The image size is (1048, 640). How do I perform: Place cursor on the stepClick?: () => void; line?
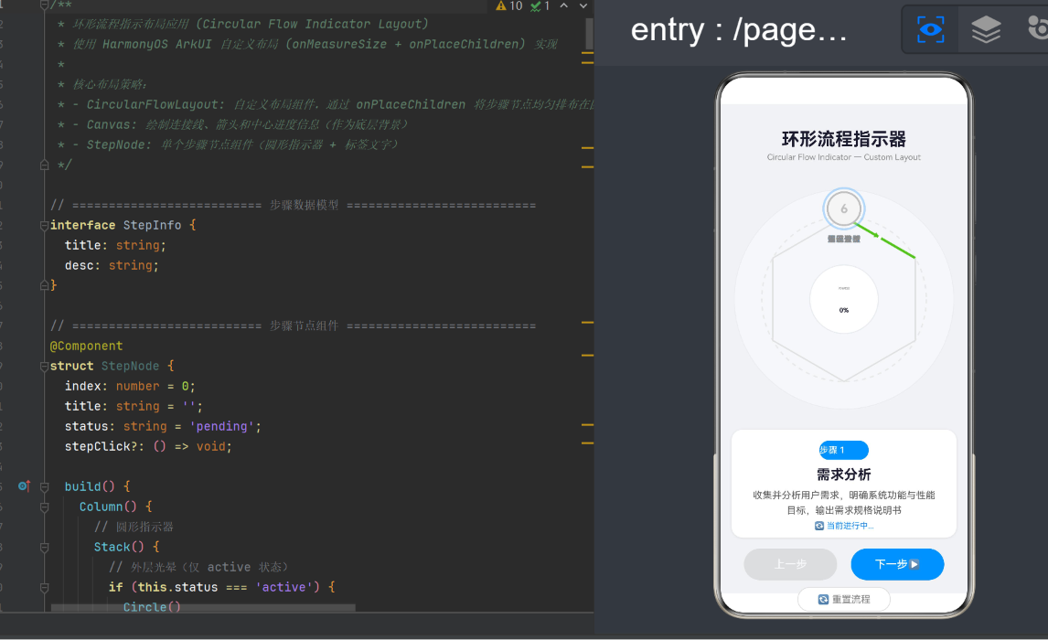pyautogui.click(x=148, y=446)
